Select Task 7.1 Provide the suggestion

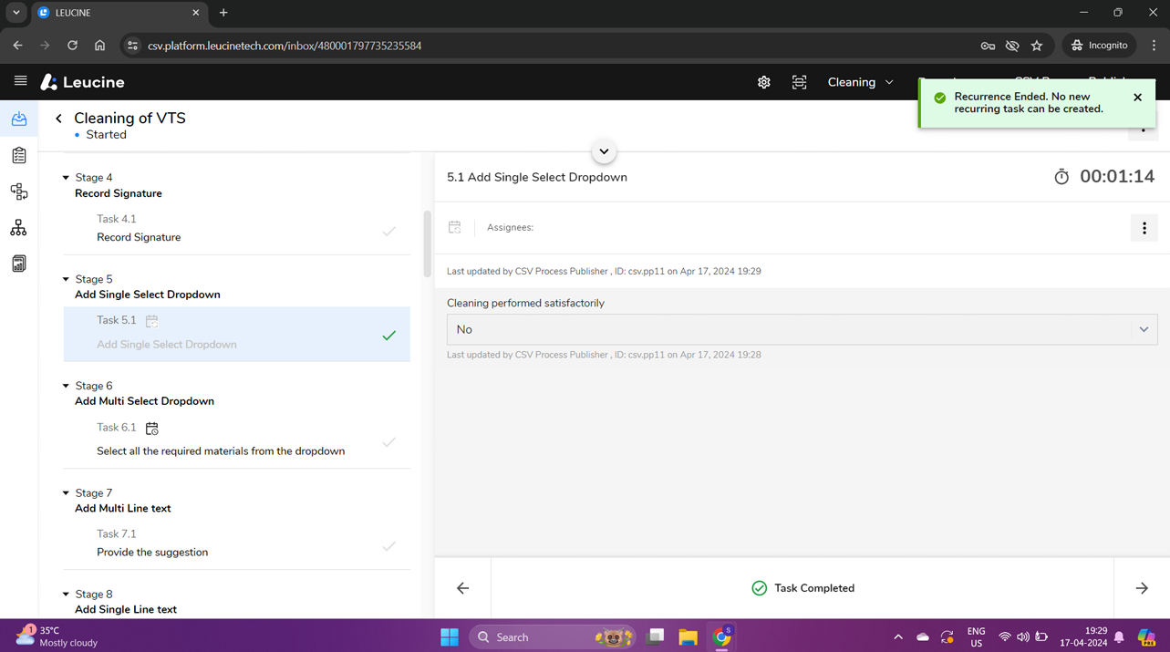(x=237, y=543)
